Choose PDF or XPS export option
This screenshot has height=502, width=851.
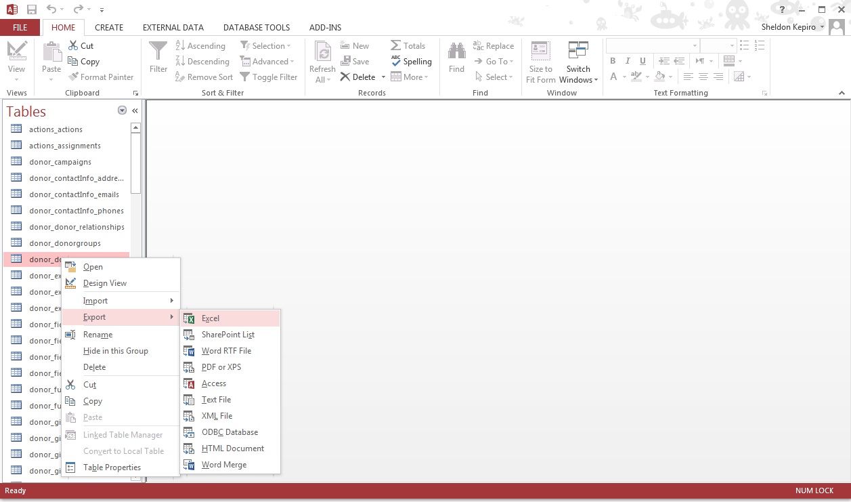point(221,367)
